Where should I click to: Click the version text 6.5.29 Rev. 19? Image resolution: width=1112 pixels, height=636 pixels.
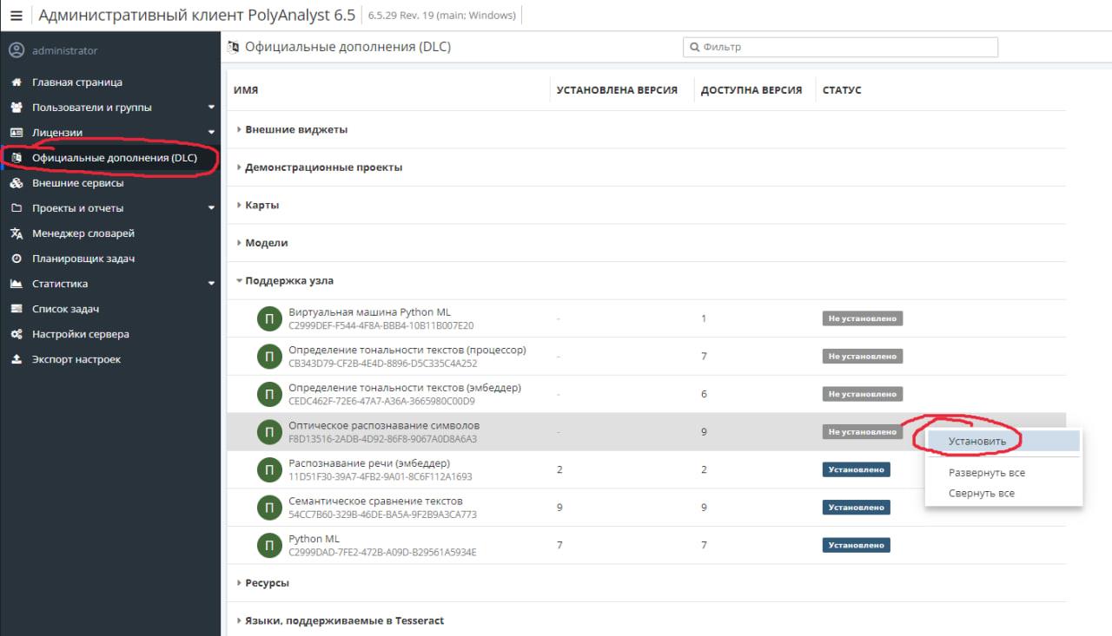coord(405,16)
